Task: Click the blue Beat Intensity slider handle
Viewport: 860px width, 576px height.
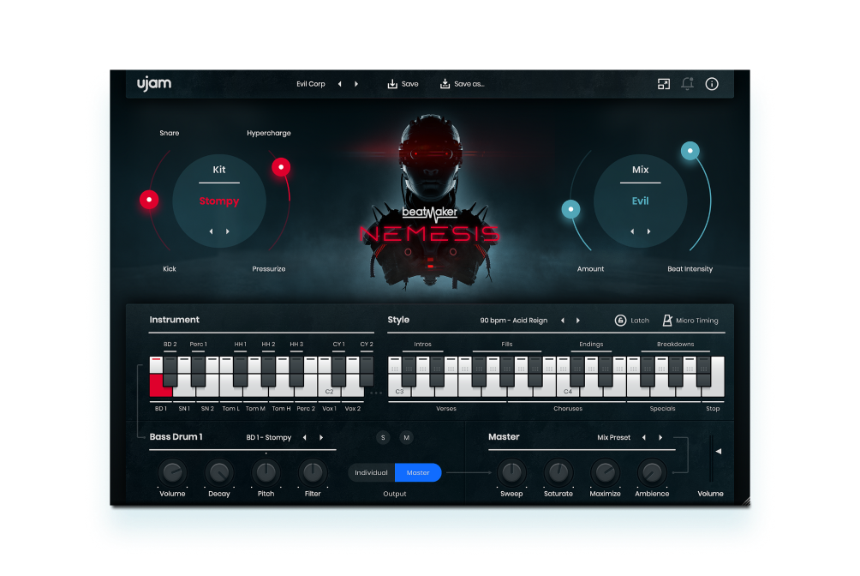Action: [690, 151]
